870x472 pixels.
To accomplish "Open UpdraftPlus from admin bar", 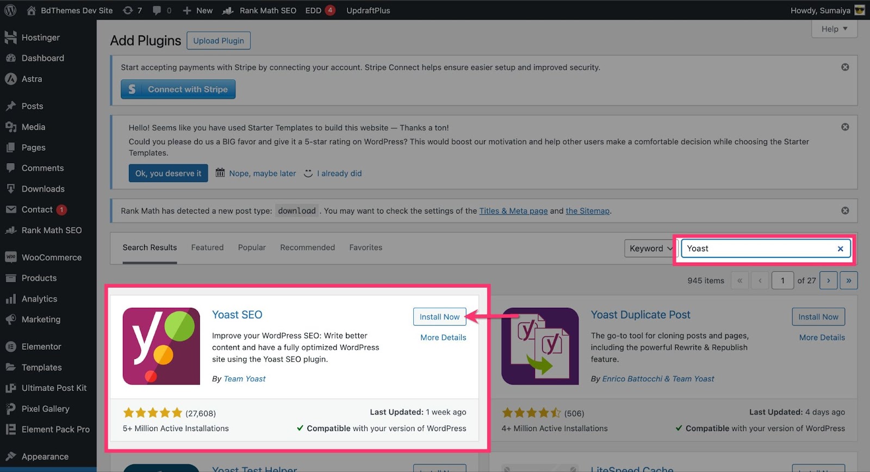I will coord(368,10).
